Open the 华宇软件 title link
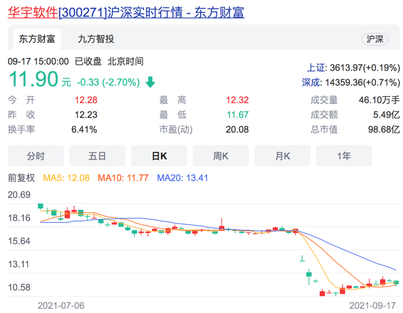This screenshot has height=313, width=403. (126, 12)
